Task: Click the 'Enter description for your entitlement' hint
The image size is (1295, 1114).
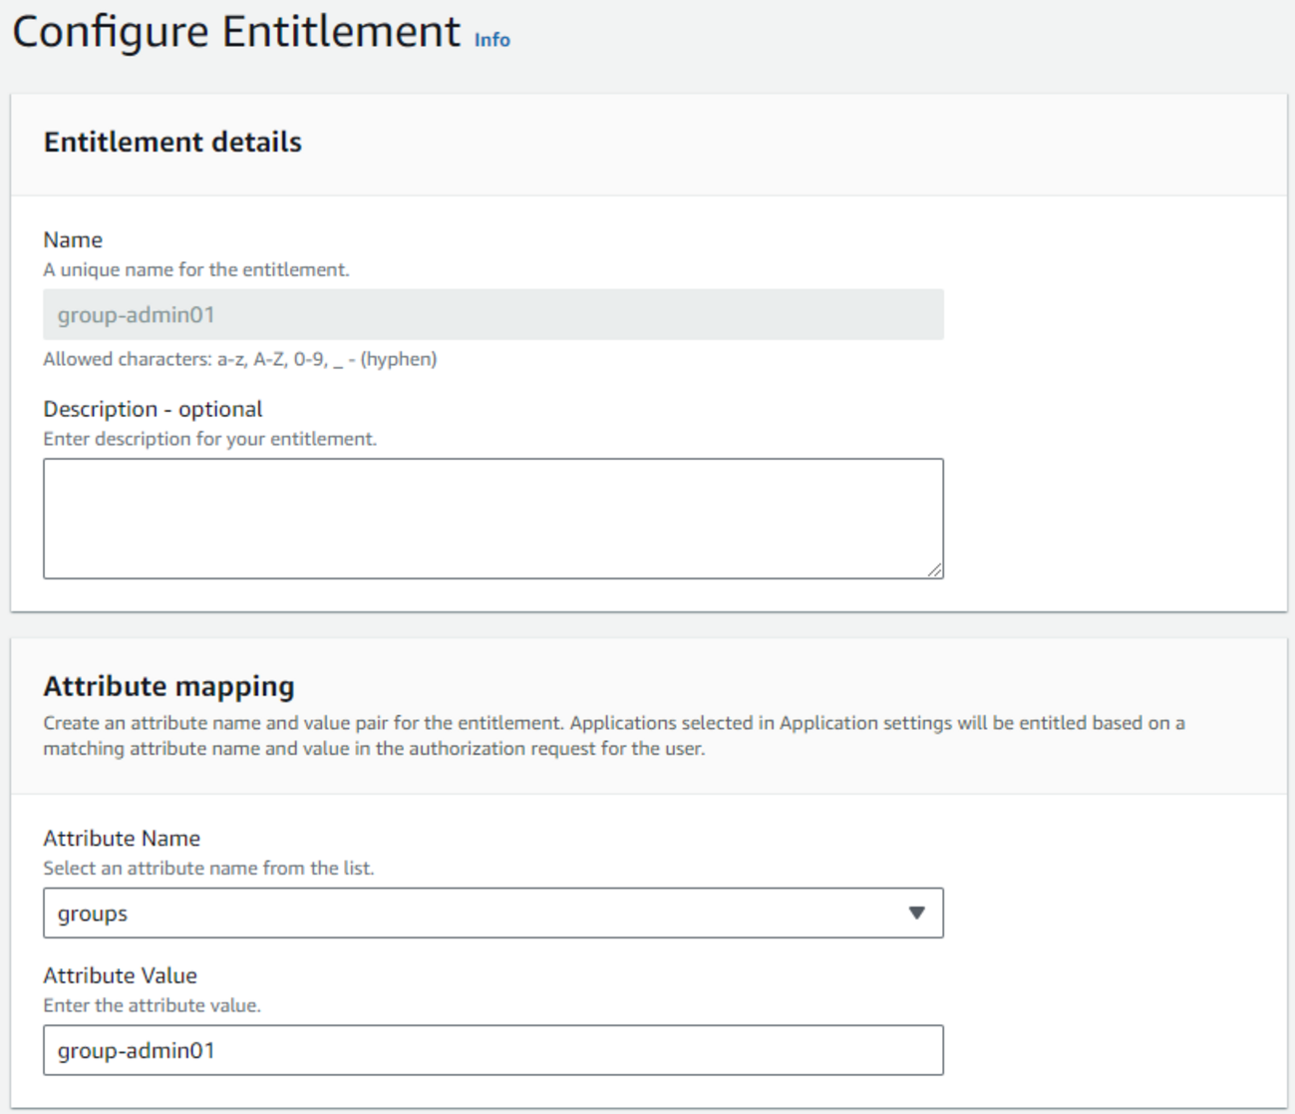Action: point(209,439)
